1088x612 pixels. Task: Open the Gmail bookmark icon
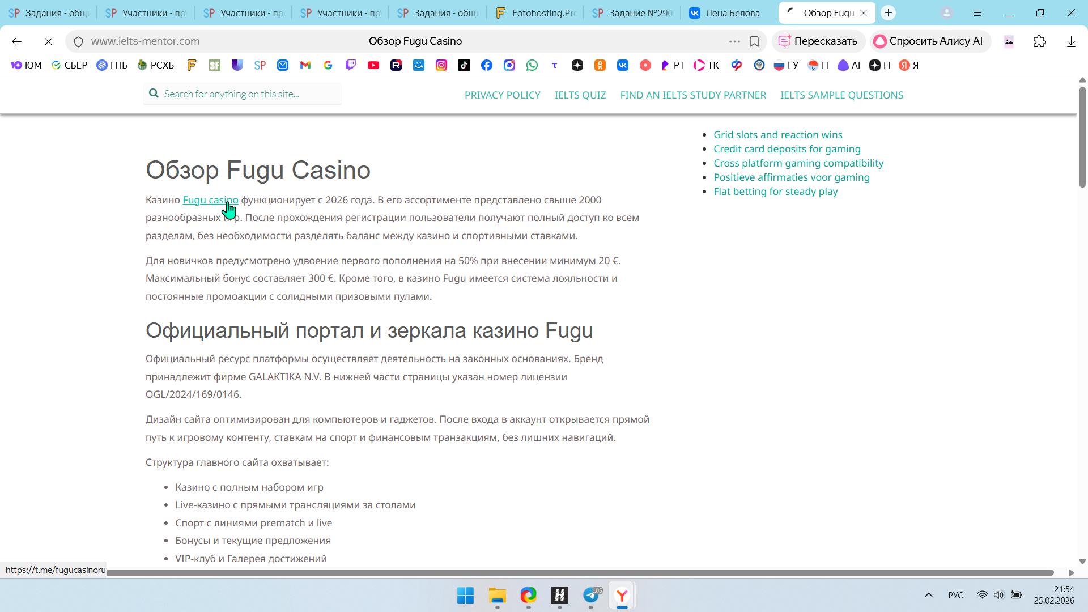tap(305, 65)
